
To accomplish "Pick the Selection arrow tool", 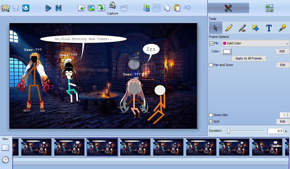I will click(x=215, y=28).
